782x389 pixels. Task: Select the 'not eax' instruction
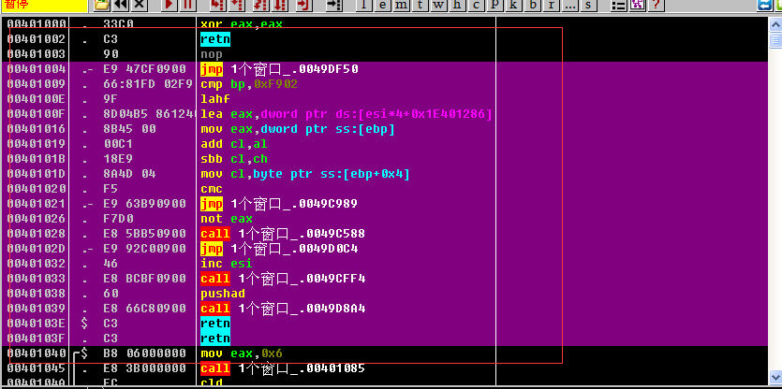227,219
